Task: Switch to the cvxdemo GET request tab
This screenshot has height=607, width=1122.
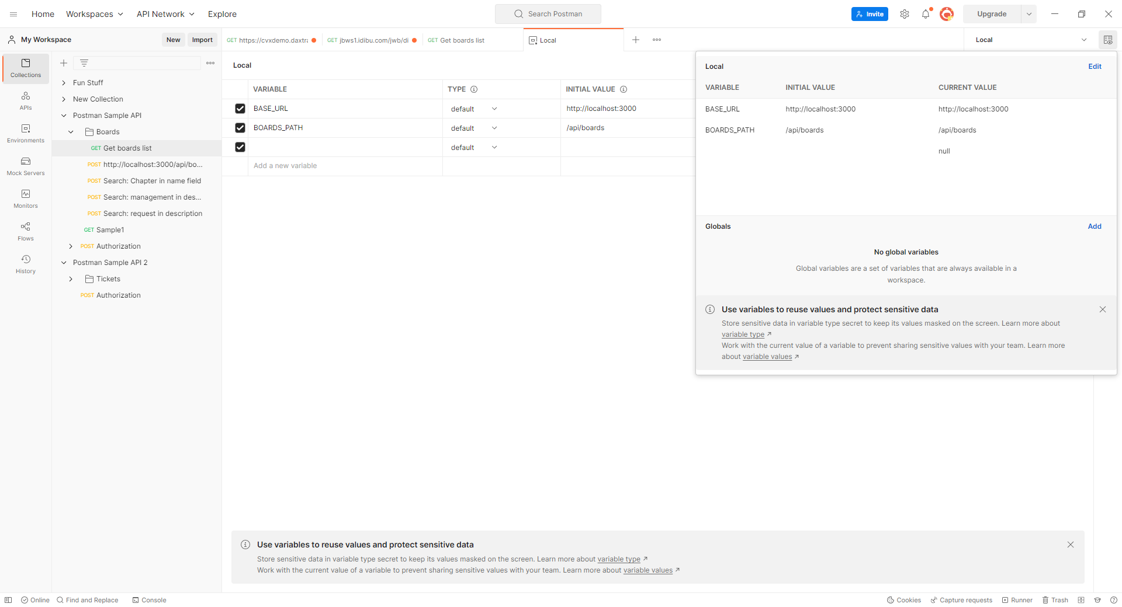Action: click(x=272, y=40)
